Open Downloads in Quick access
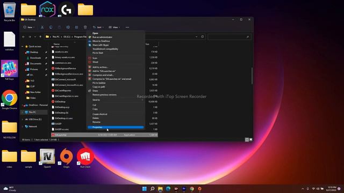 pos(35,58)
